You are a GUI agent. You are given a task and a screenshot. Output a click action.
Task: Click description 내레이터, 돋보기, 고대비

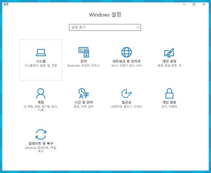[126, 107]
